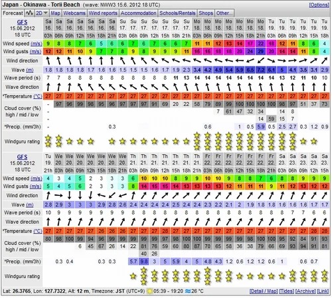This screenshot has height=298, width=332.
Task: Click the precipitation 9.8 cell
Action: (143, 261)
